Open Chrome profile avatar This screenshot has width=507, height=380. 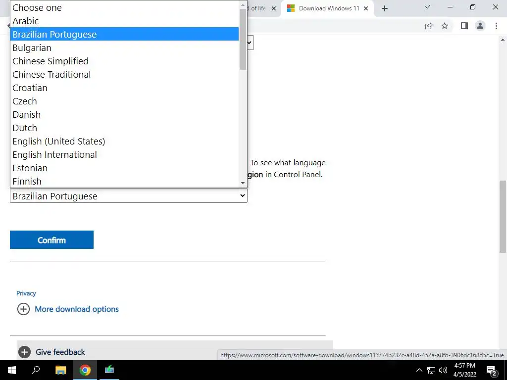click(480, 26)
